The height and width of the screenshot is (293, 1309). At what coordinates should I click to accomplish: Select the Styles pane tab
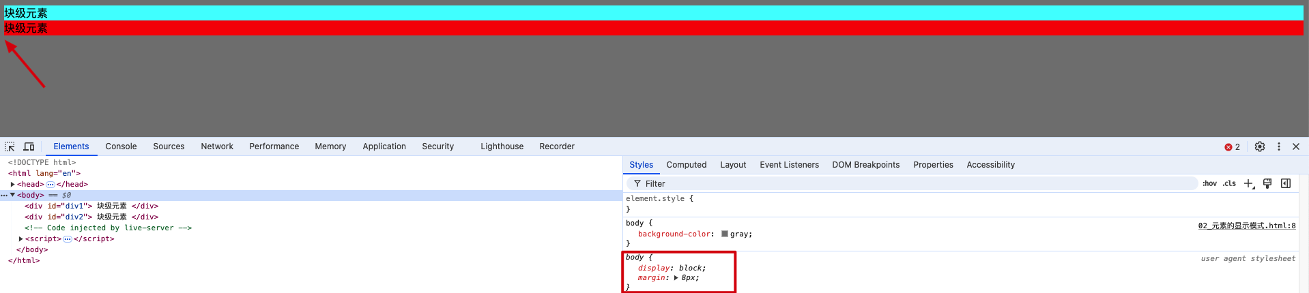coord(641,165)
